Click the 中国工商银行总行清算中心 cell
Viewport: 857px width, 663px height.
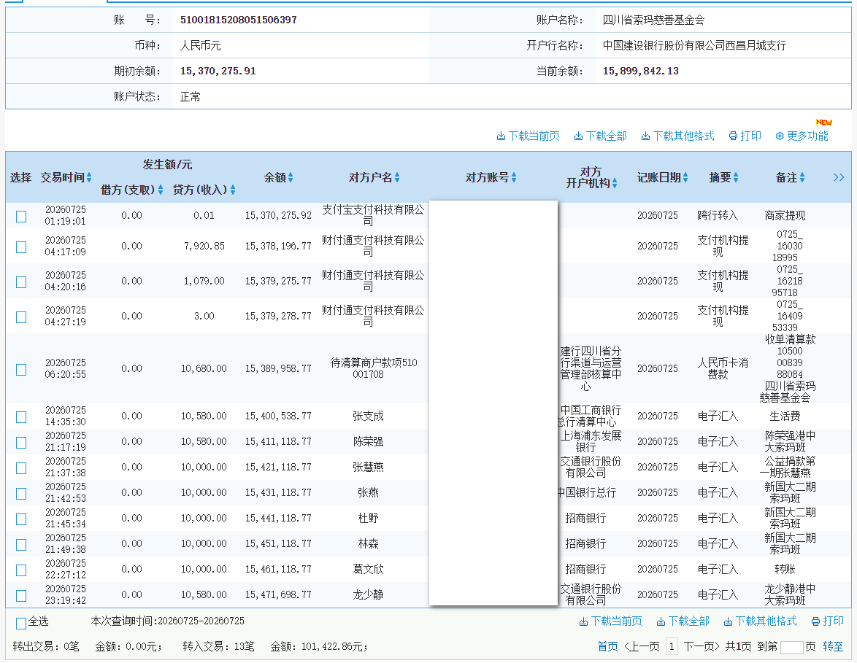coord(589,416)
